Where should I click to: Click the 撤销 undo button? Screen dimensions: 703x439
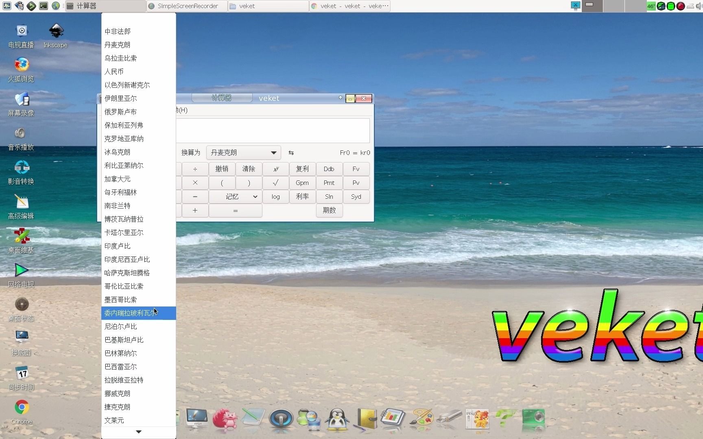[x=222, y=169]
